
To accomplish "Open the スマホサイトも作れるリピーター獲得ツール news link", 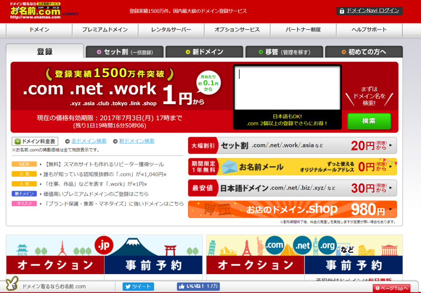I will point(104,164).
